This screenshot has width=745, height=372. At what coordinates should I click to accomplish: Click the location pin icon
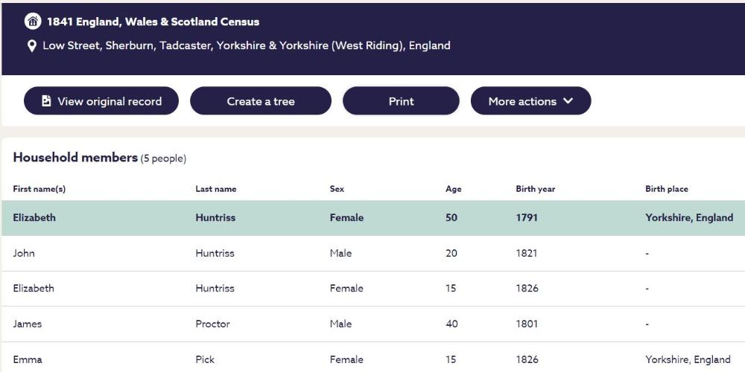point(32,46)
